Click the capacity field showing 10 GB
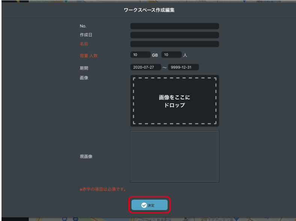The height and width of the screenshot is (221, 296). tap(140, 55)
